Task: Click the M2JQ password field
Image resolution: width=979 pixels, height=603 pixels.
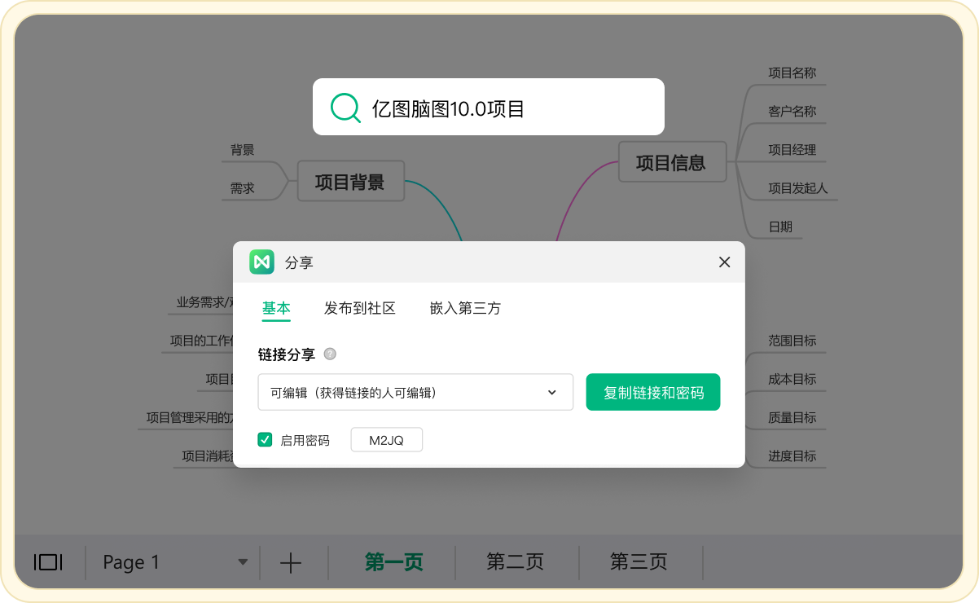Action: tap(387, 440)
